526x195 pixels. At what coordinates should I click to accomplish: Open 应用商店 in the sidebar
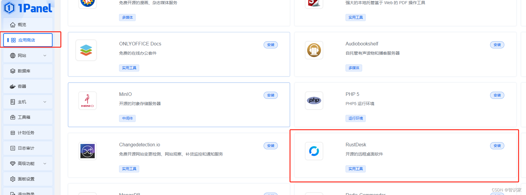pos(28,40)
